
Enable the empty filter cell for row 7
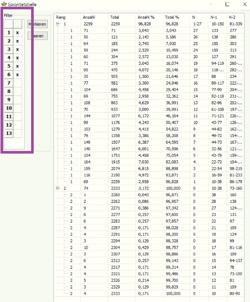[x=18, y=83]
